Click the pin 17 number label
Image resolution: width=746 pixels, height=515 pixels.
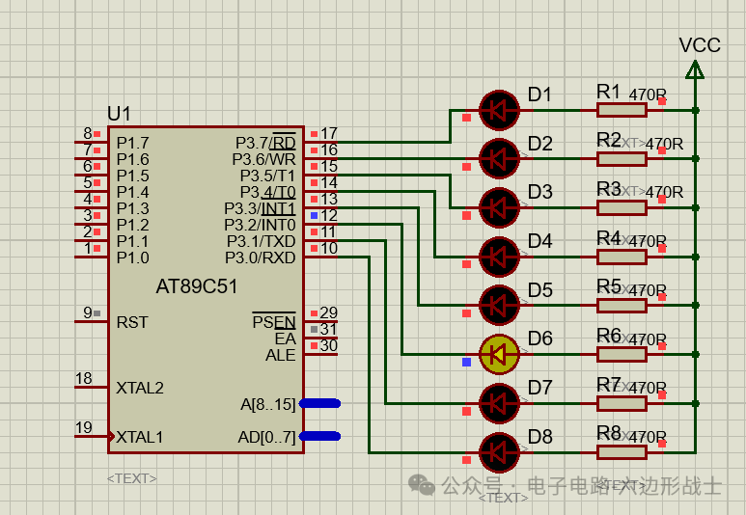329,133
